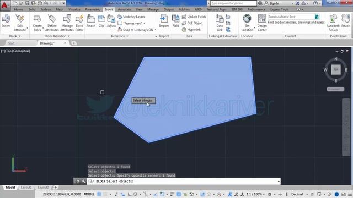Viewport: 353px width, 198px height.
Task: Click the Undo quick access icon
Action: (x=46, y=3)
